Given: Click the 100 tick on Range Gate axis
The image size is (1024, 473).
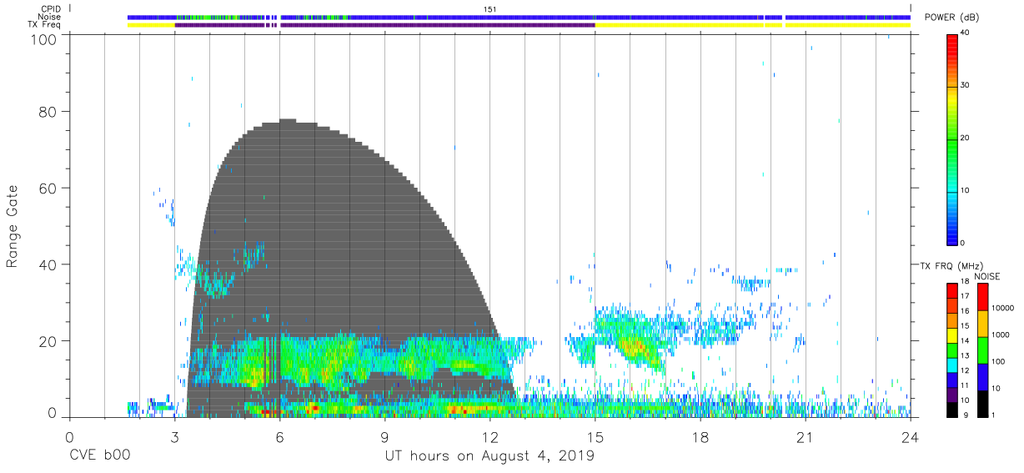Looking at the screenshot, I should (x=44, y=38).
